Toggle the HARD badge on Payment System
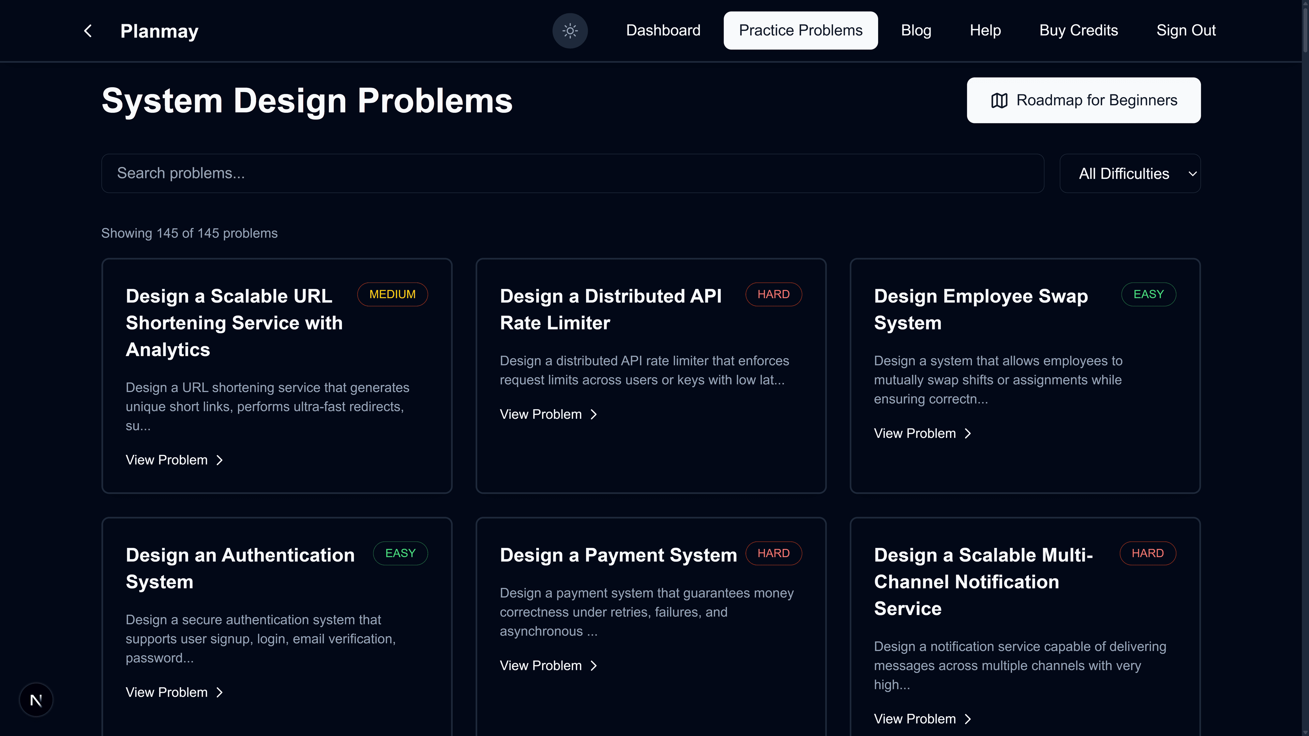The height and width of the screenshot is (736, 1309). click(x=773, y=553)
